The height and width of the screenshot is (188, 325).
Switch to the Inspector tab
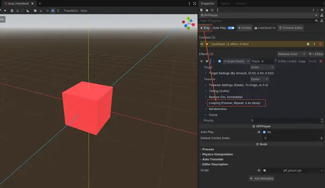click(x=208, y=4)
